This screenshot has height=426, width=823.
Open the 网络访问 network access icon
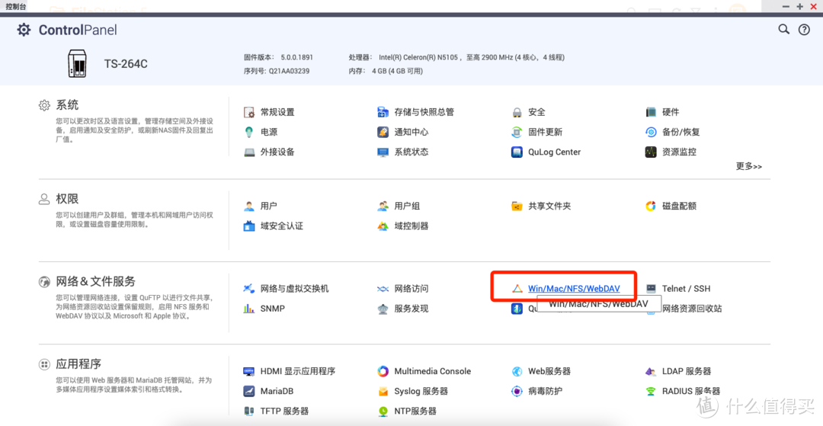383,289
